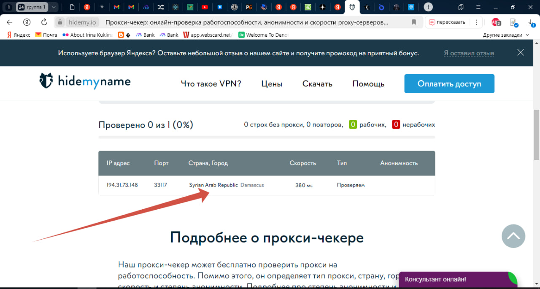Open the AdBlock extension icon
The image size is (540, 289).
click(x=496, y=22)
